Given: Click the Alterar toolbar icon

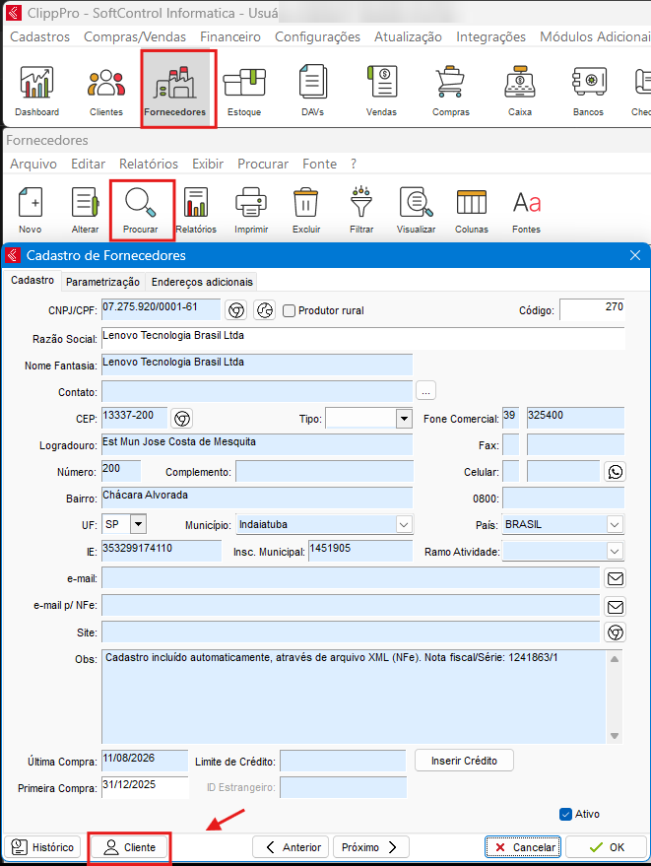Looking at the screenshot, I should tap(85, 210).
